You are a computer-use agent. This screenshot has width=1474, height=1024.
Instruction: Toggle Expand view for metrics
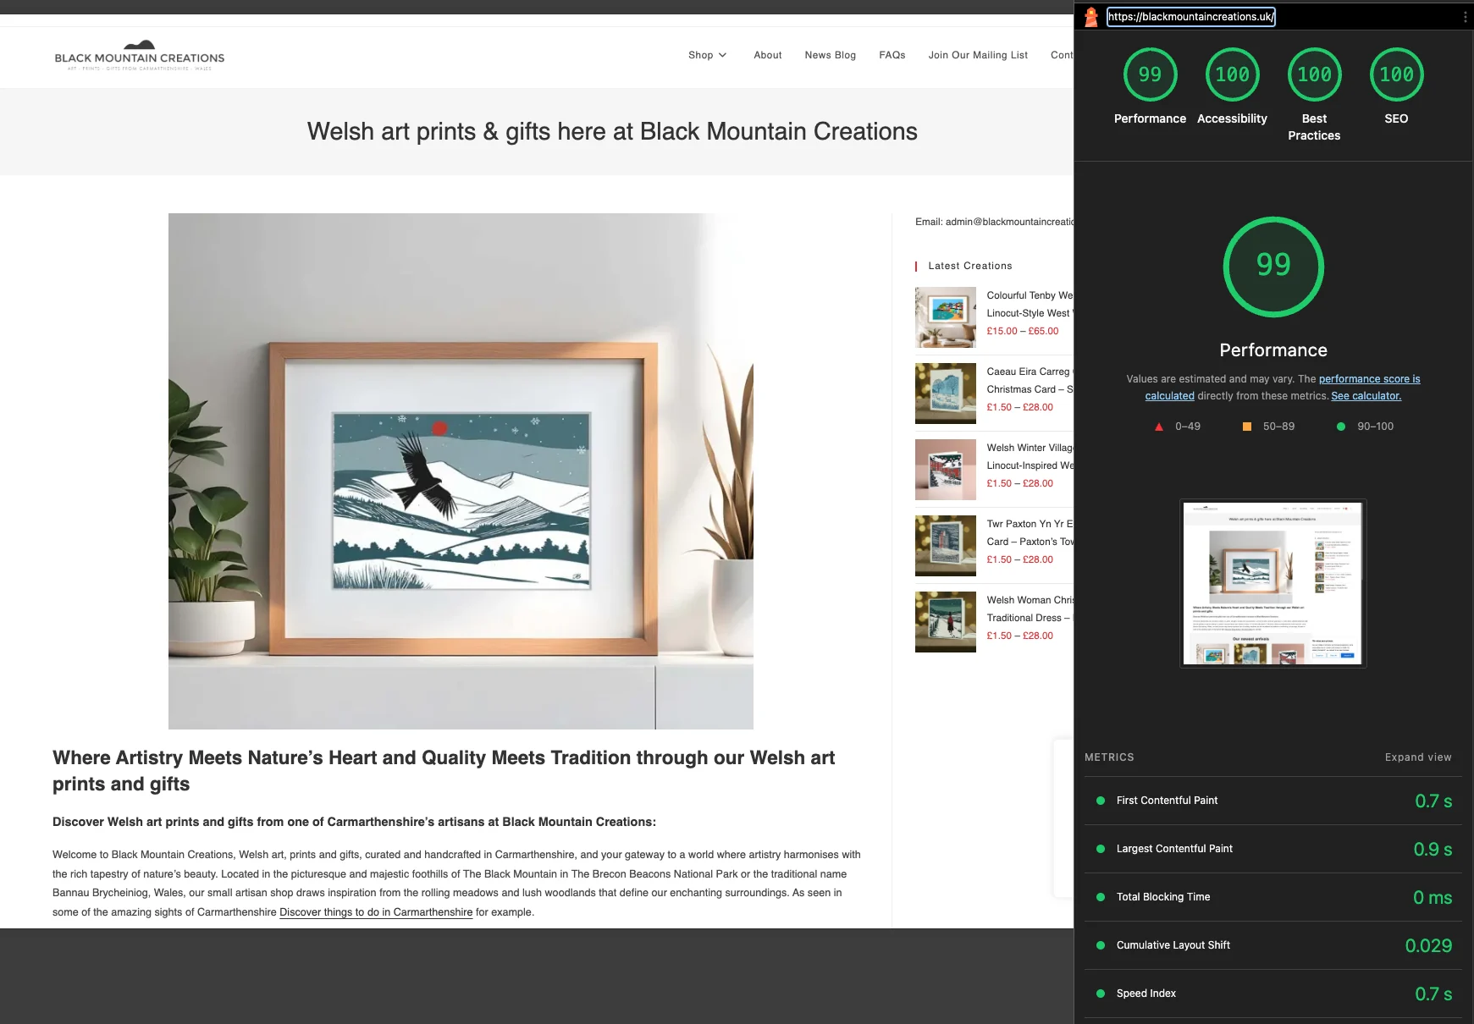pyautogui.click(x=1418, y=757)
